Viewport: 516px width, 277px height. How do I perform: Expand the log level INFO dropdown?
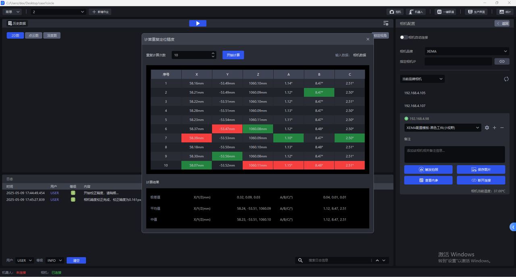[x=54, y=260]
